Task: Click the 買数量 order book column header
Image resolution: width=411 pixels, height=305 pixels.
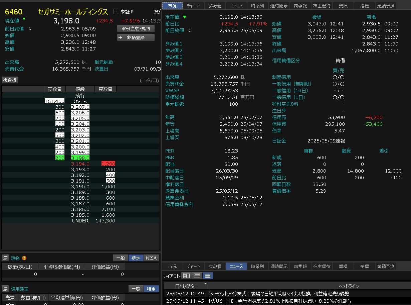Action: [x=106, y=89]
